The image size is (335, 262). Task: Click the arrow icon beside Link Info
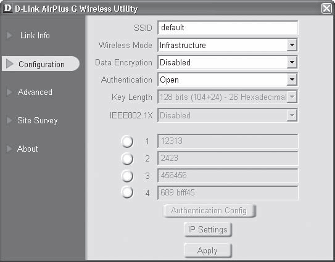point(9,35)
